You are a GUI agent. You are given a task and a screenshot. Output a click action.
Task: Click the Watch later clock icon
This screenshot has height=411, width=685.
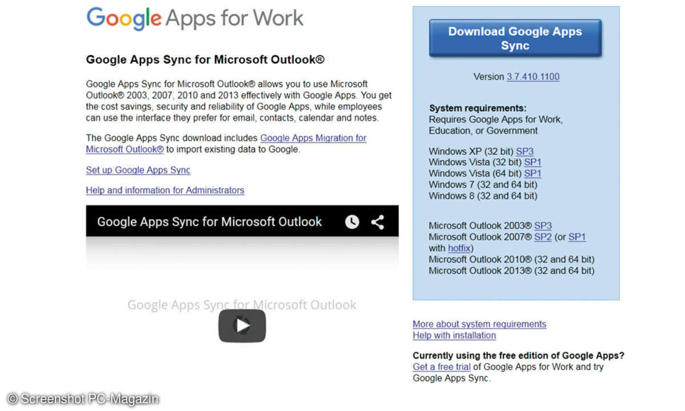click(x=352, y=221)
